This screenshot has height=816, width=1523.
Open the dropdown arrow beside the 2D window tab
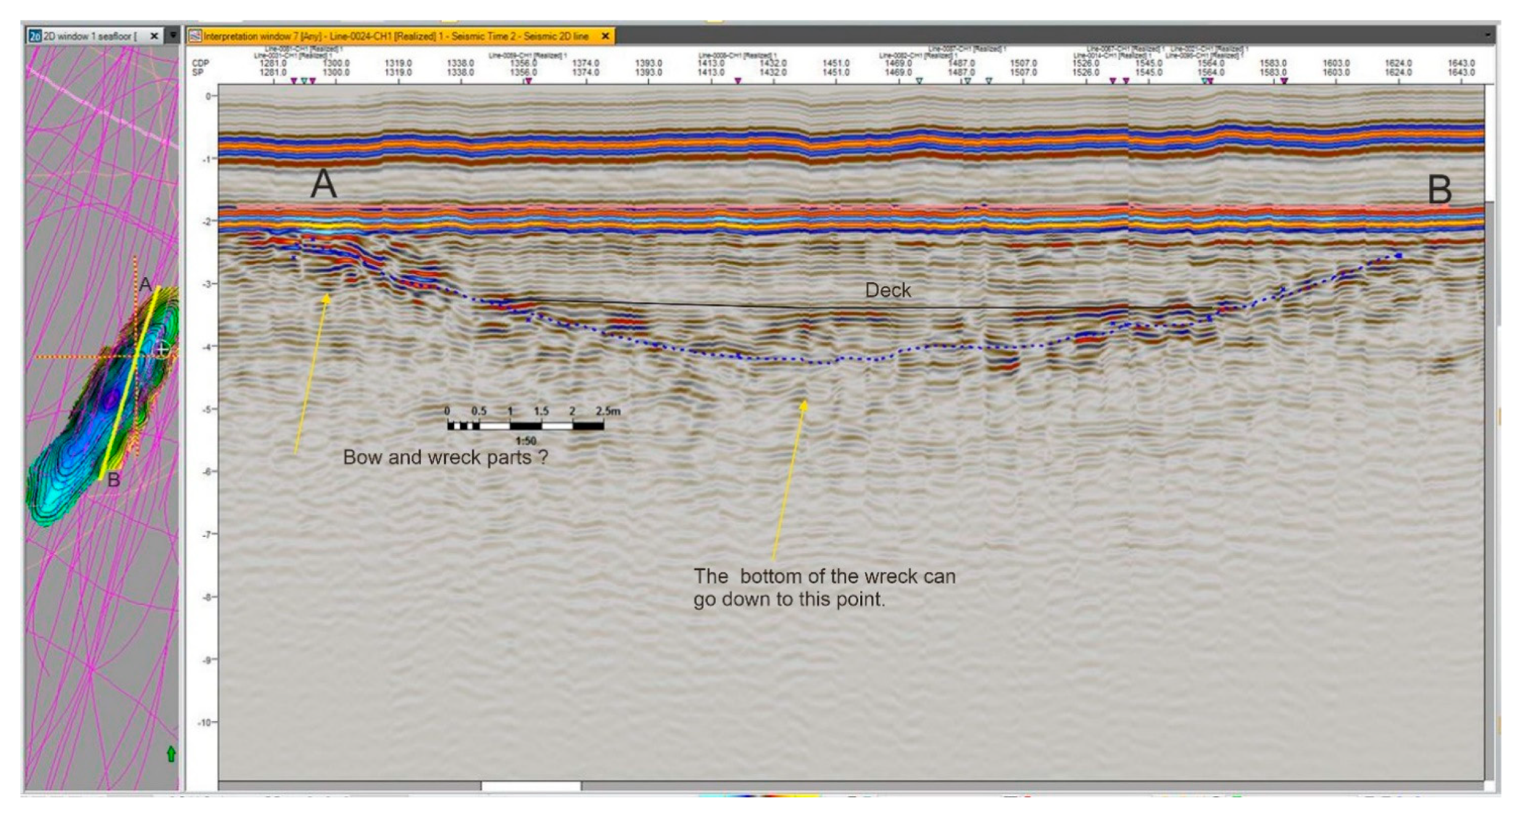point(173,35)
